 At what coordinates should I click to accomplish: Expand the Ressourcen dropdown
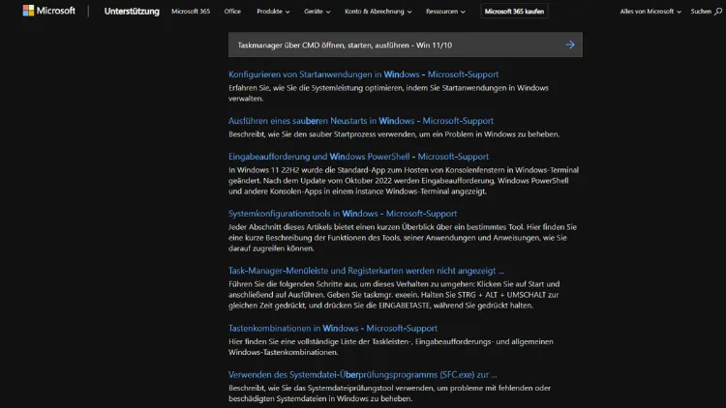[x=445, y=11]
